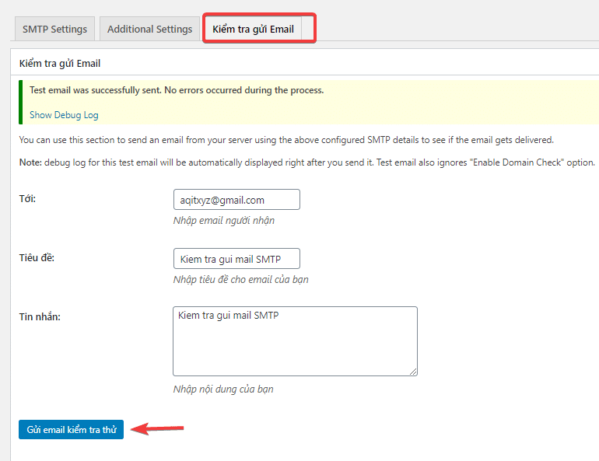The image size is (599, 461).
Task: Click the Nhập tiêu đề cho email hint
Action: (241, 279)
